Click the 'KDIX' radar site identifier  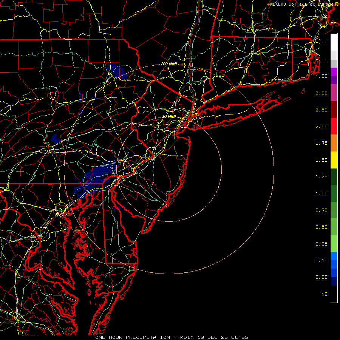pyautogui.click(x=187, y=337)
